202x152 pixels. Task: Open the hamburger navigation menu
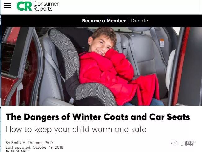click(8, 6)
